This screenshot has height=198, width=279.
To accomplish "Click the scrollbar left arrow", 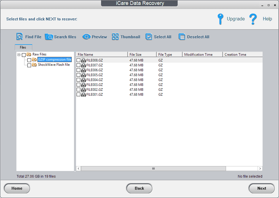I will pos(79,168).
